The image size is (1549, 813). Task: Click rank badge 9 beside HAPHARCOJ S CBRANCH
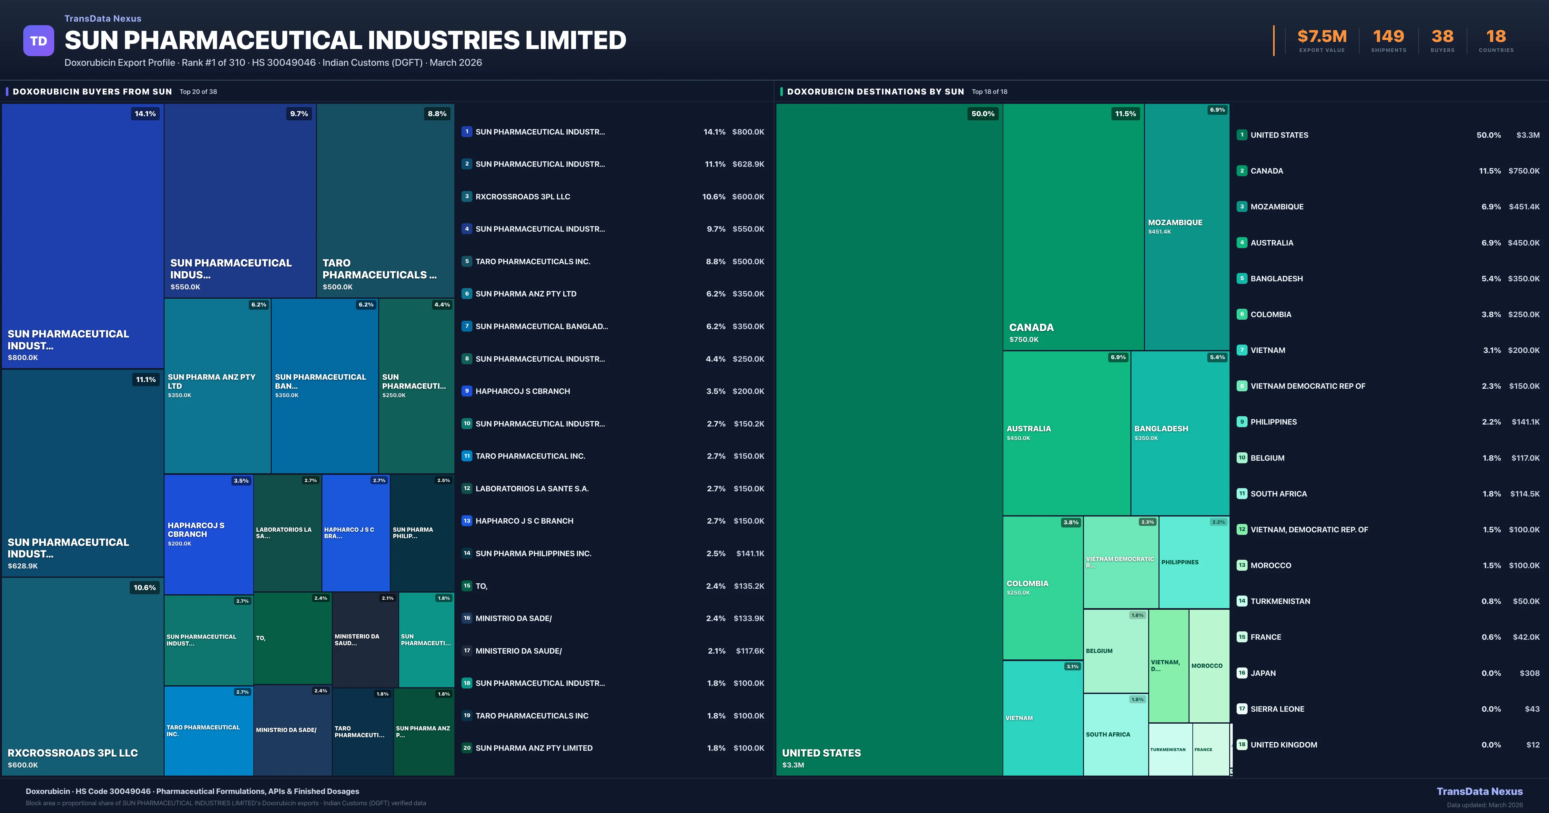(x=467, y=391)
